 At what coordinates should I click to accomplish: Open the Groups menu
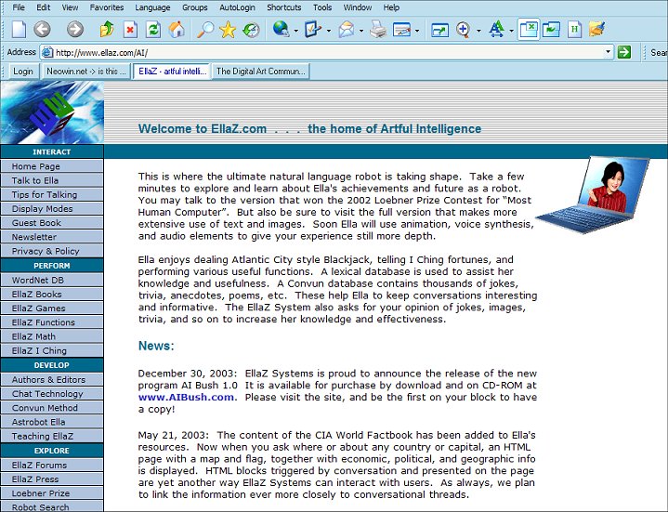point(195,7)
